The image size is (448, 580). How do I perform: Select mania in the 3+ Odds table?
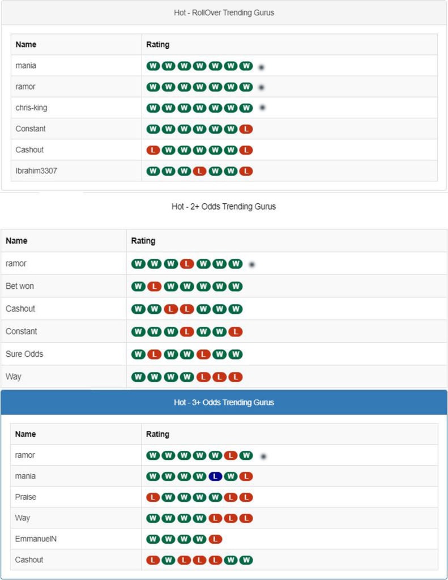pos(25,476)
